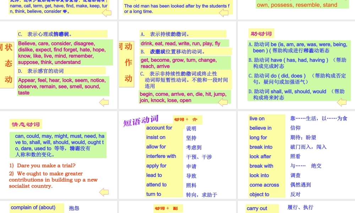Click the 'get, become, grow, turn' verb list

pos(185,63)
